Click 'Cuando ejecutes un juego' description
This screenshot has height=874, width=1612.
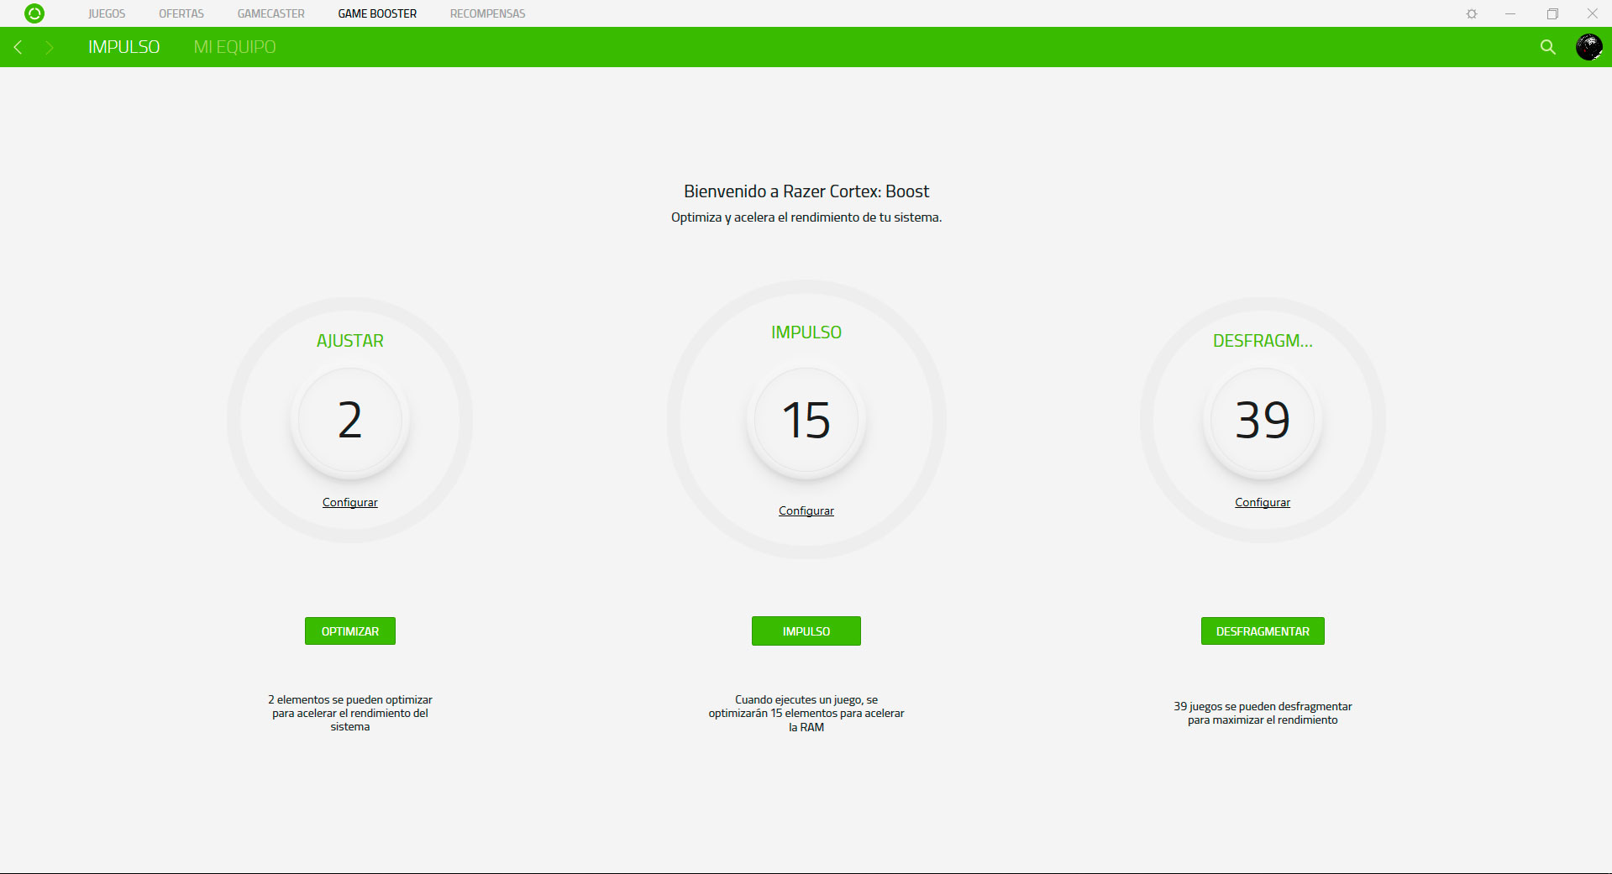coord(806,713)
